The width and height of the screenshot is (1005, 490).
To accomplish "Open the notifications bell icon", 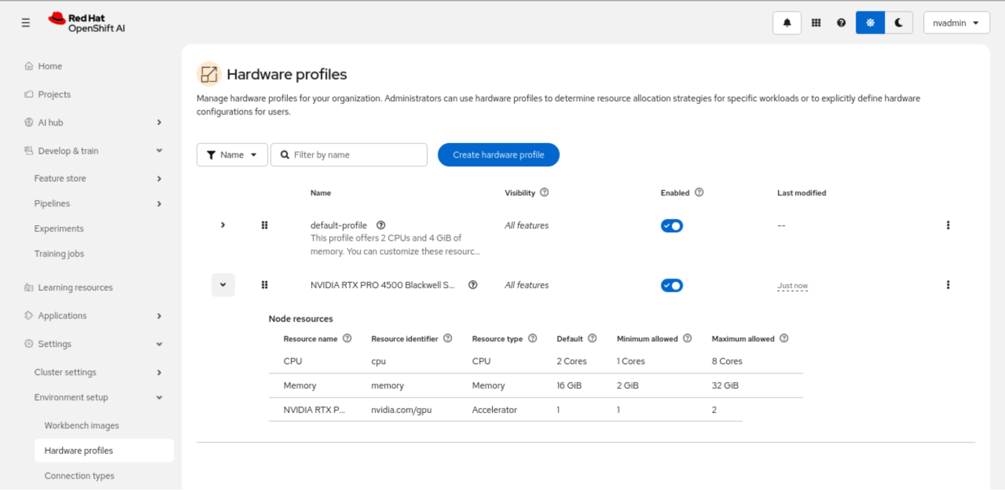I will (787, 23).
